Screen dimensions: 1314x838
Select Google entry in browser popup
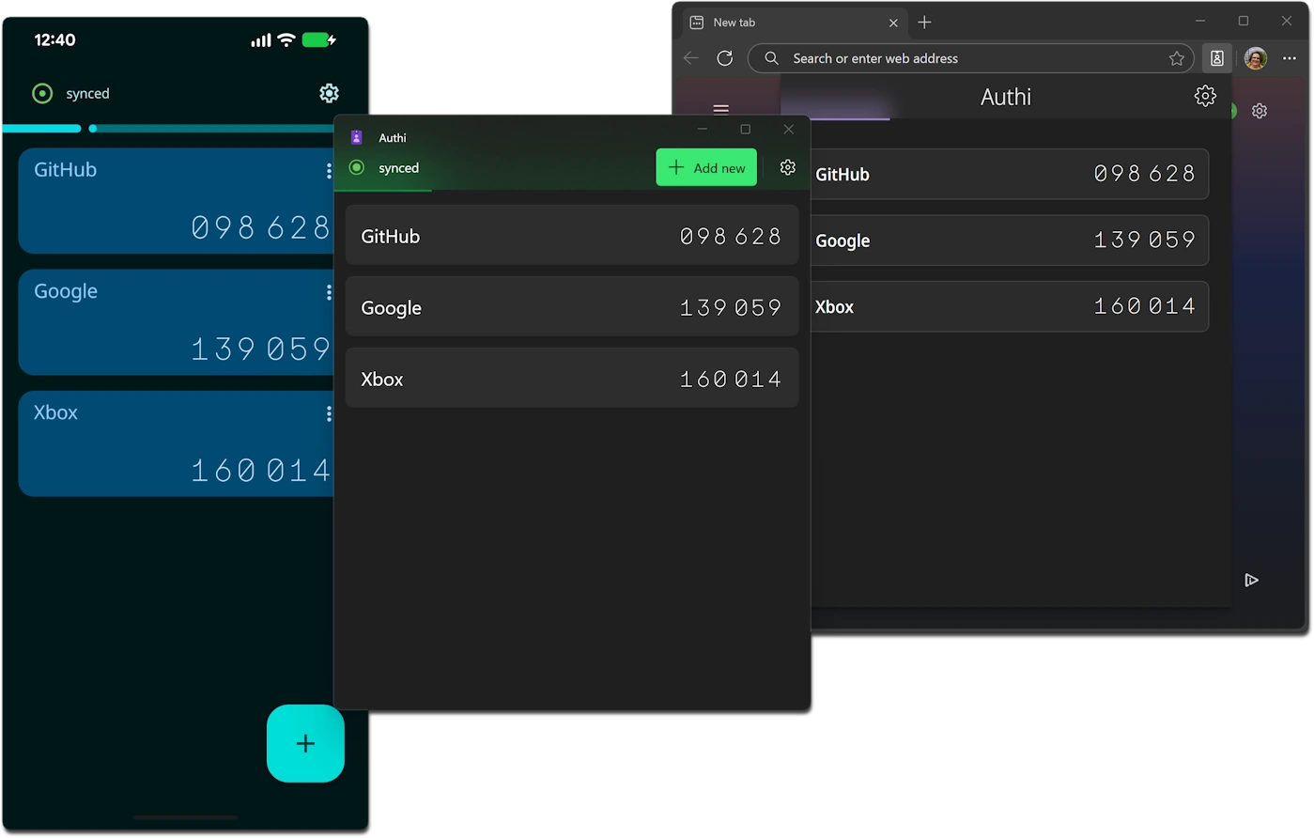coord(1010,240)
